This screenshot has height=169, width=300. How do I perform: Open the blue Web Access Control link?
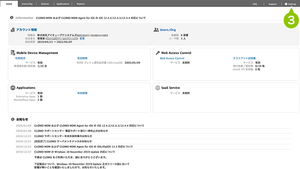pos(172,58)
